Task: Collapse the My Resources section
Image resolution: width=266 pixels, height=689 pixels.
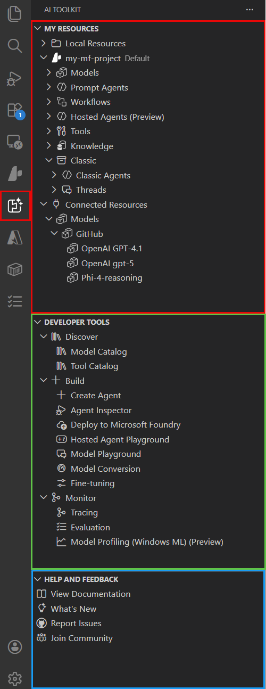Action: [37, 29]
